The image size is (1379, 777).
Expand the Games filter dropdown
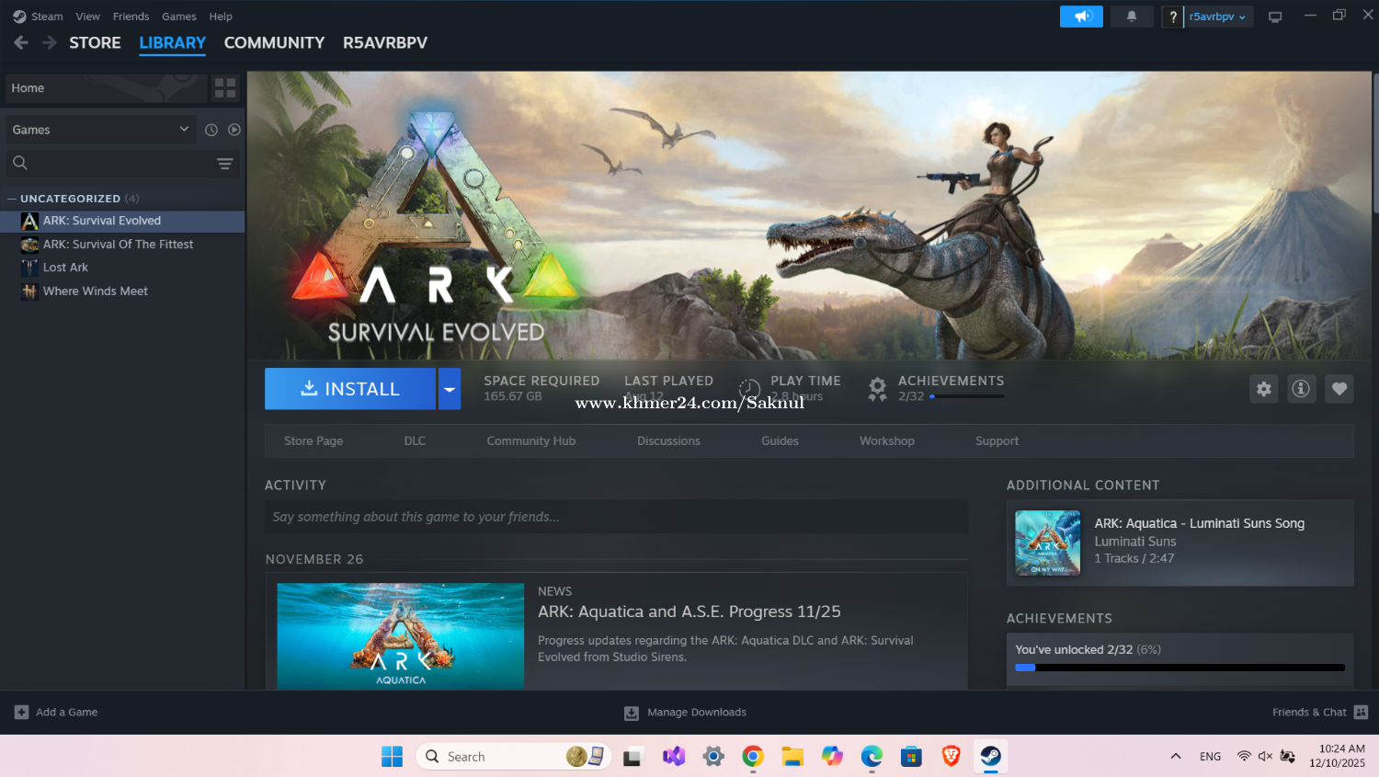[184, 130]
